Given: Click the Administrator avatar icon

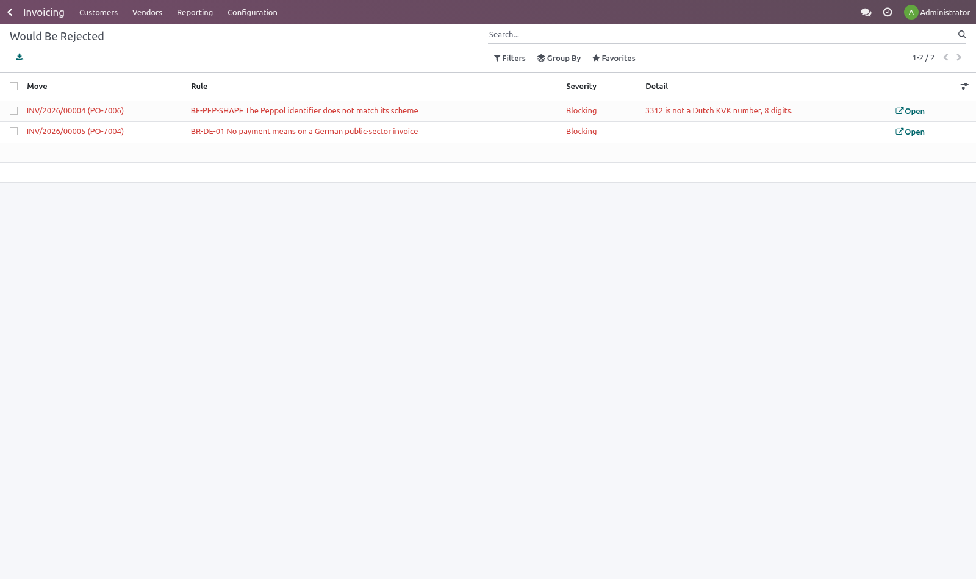Looking at the screenshot, I should [x=911, y=12].
